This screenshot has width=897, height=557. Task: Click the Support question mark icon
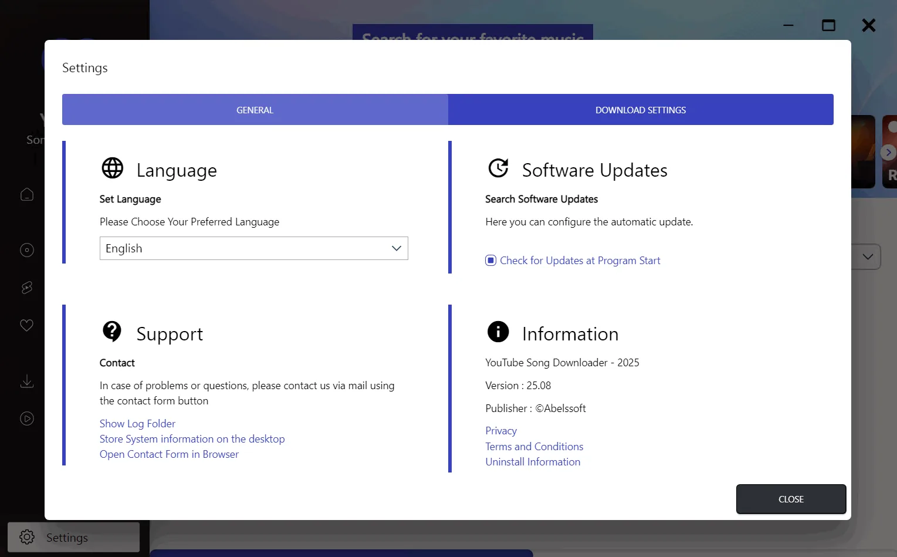coord(112,332)
